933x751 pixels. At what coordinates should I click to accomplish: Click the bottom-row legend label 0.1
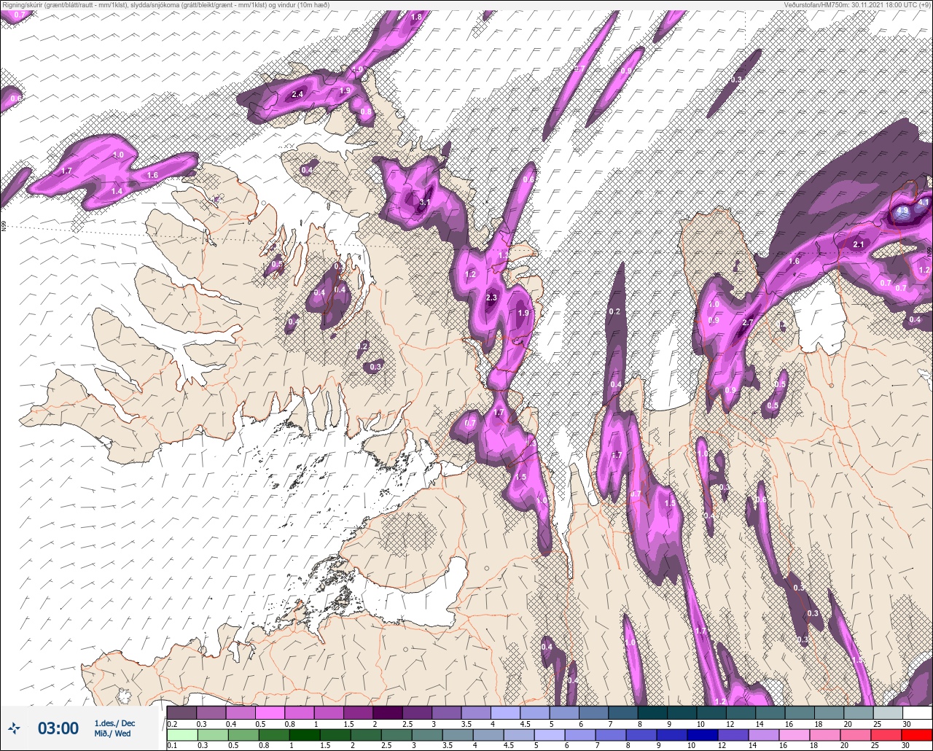pyautogui.click(x=171, y=745)
